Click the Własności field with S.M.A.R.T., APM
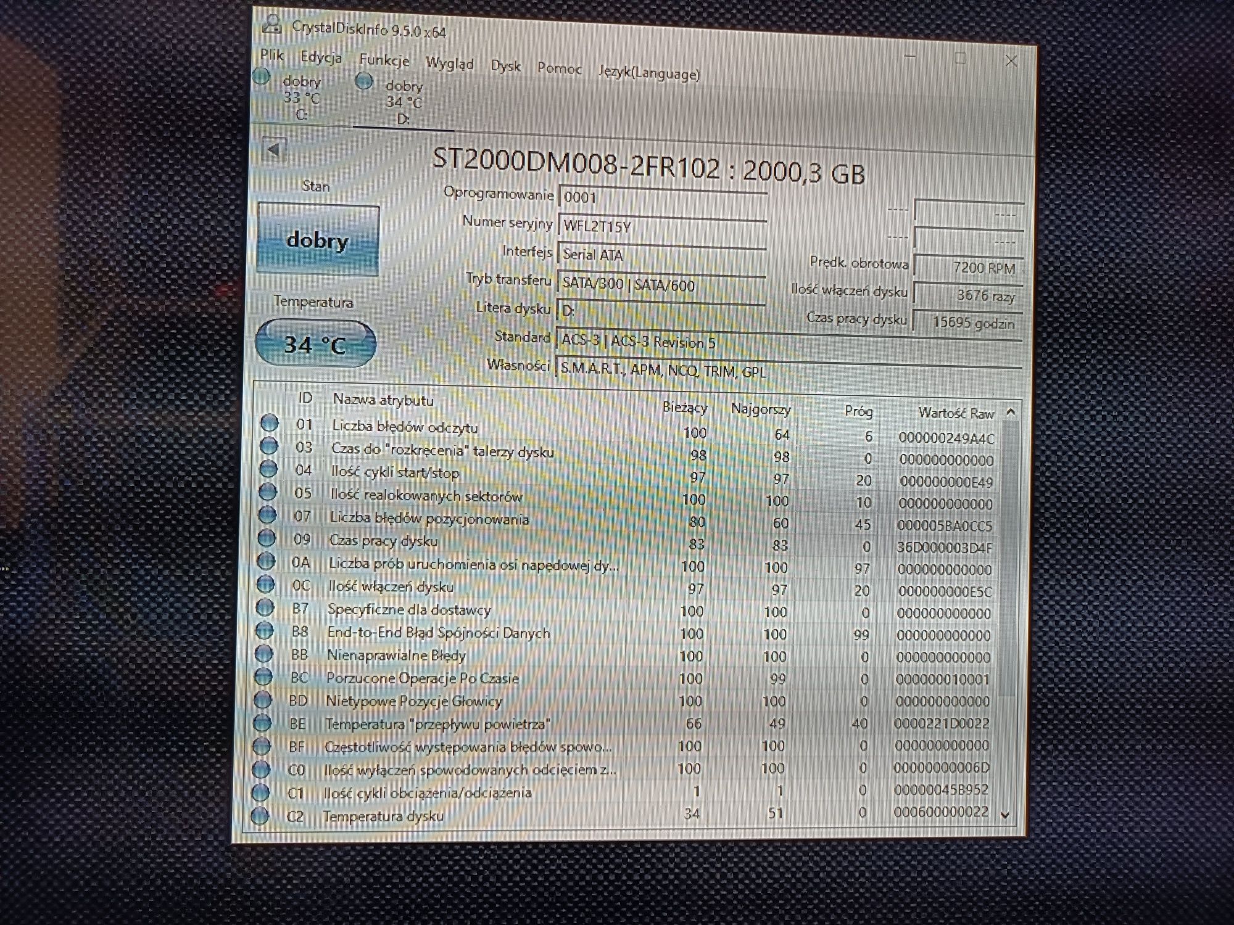The height and width of the screenshot is (925, 1234). [788, 372]
